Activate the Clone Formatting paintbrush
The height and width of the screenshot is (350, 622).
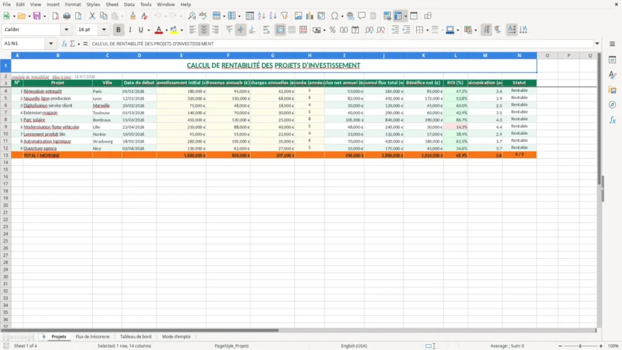point(133,16)
